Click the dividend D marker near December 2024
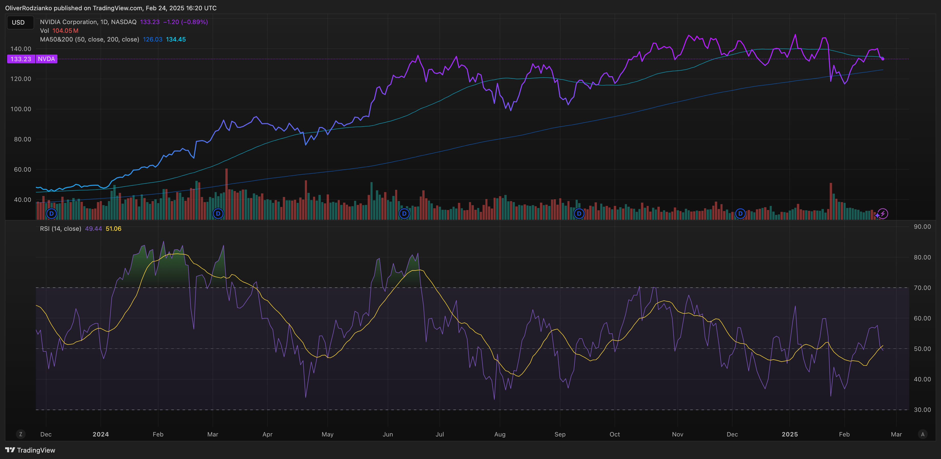 point(740,213)
